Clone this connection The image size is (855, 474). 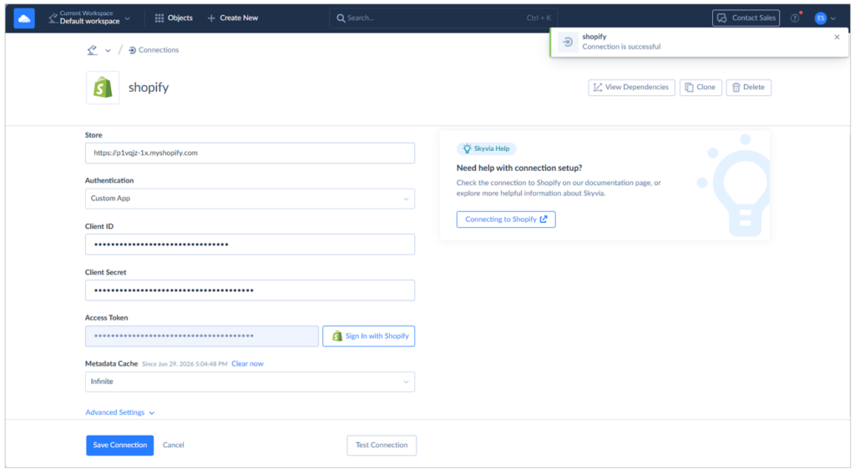point(701,87)
